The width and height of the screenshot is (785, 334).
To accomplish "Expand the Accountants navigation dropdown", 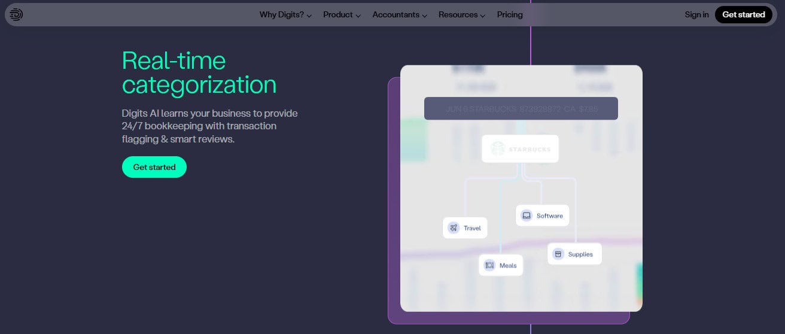I will click(x=399, y=15).
